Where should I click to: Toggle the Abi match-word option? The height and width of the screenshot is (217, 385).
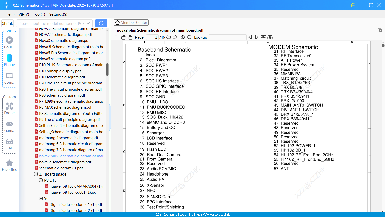point(263,37)
